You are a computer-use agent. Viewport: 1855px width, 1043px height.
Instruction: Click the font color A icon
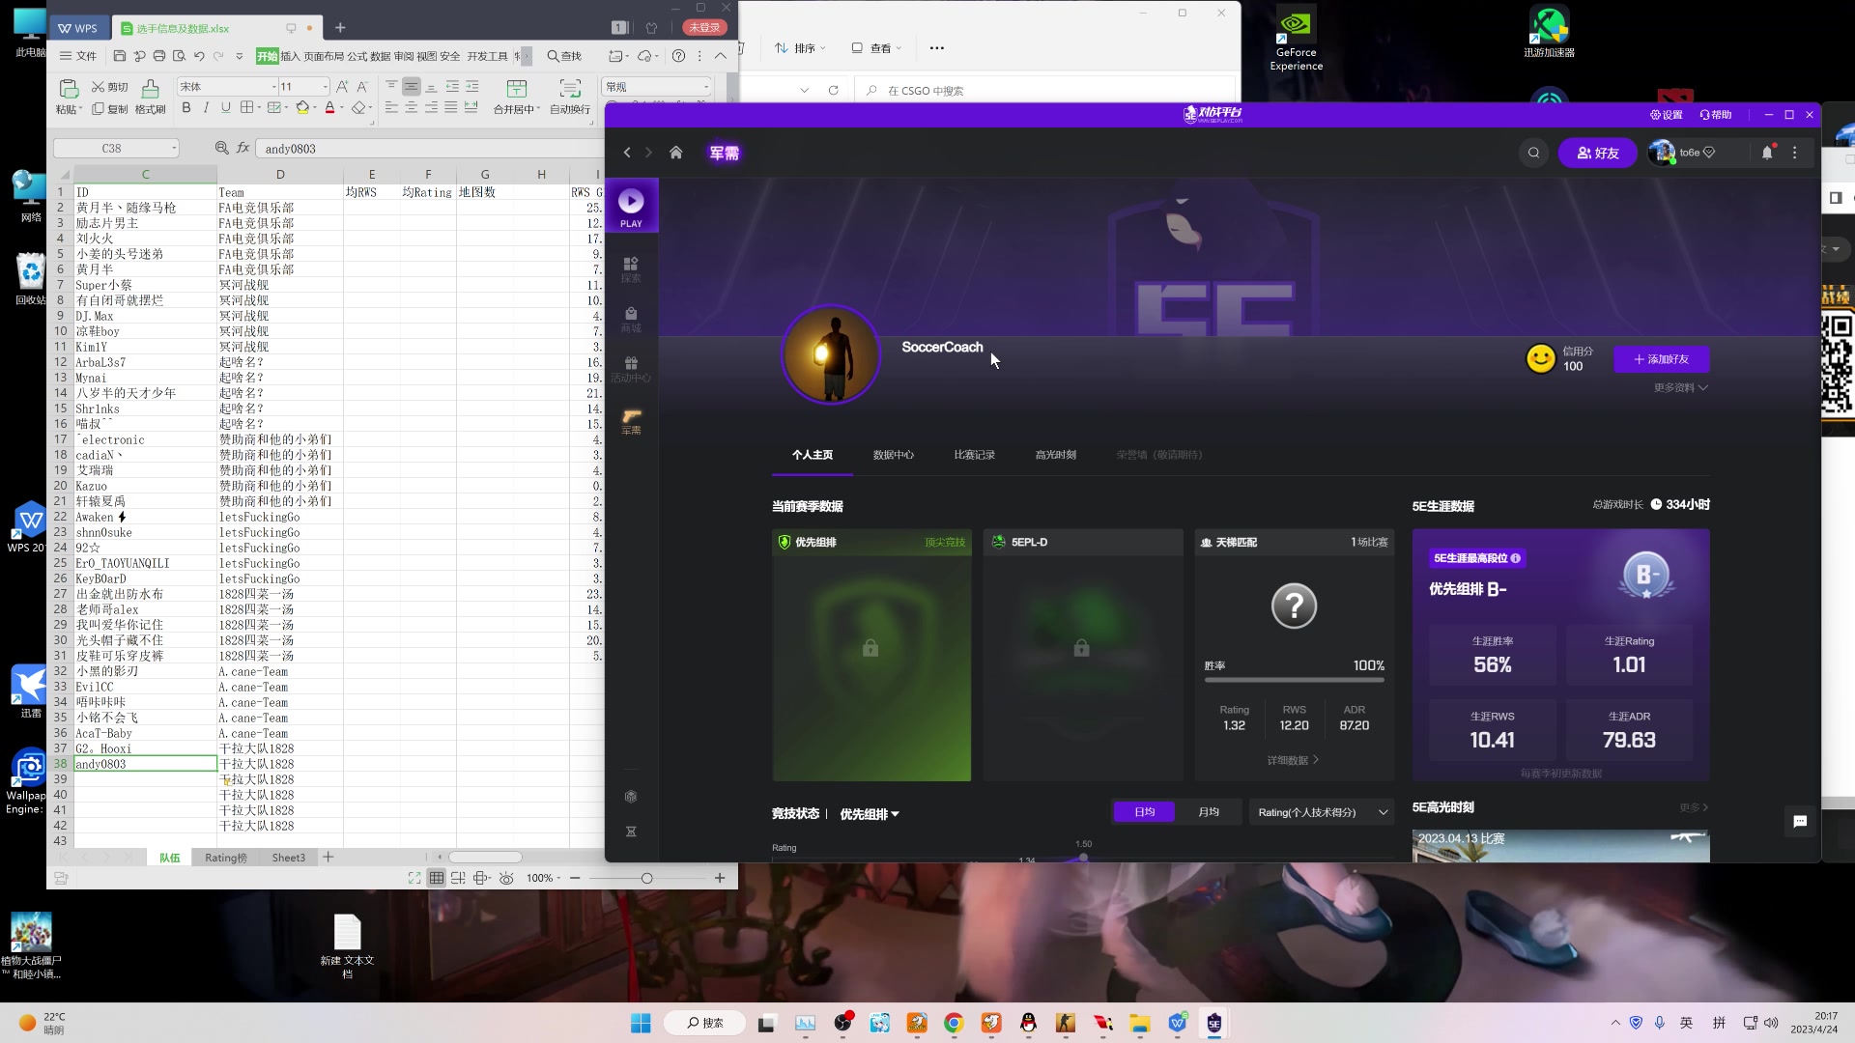pyautogui.click(x=329, y=108)
